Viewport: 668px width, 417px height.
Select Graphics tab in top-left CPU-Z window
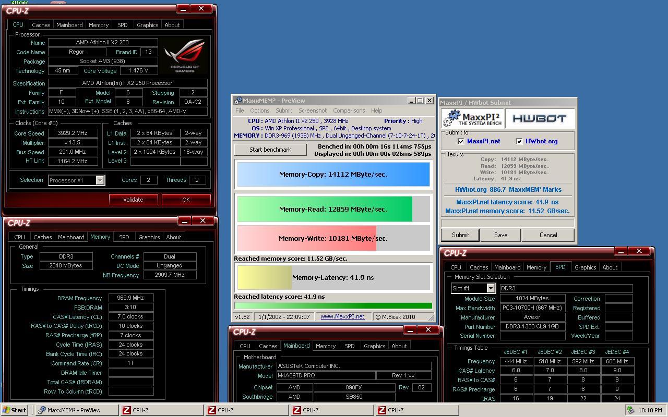point(147,25)
